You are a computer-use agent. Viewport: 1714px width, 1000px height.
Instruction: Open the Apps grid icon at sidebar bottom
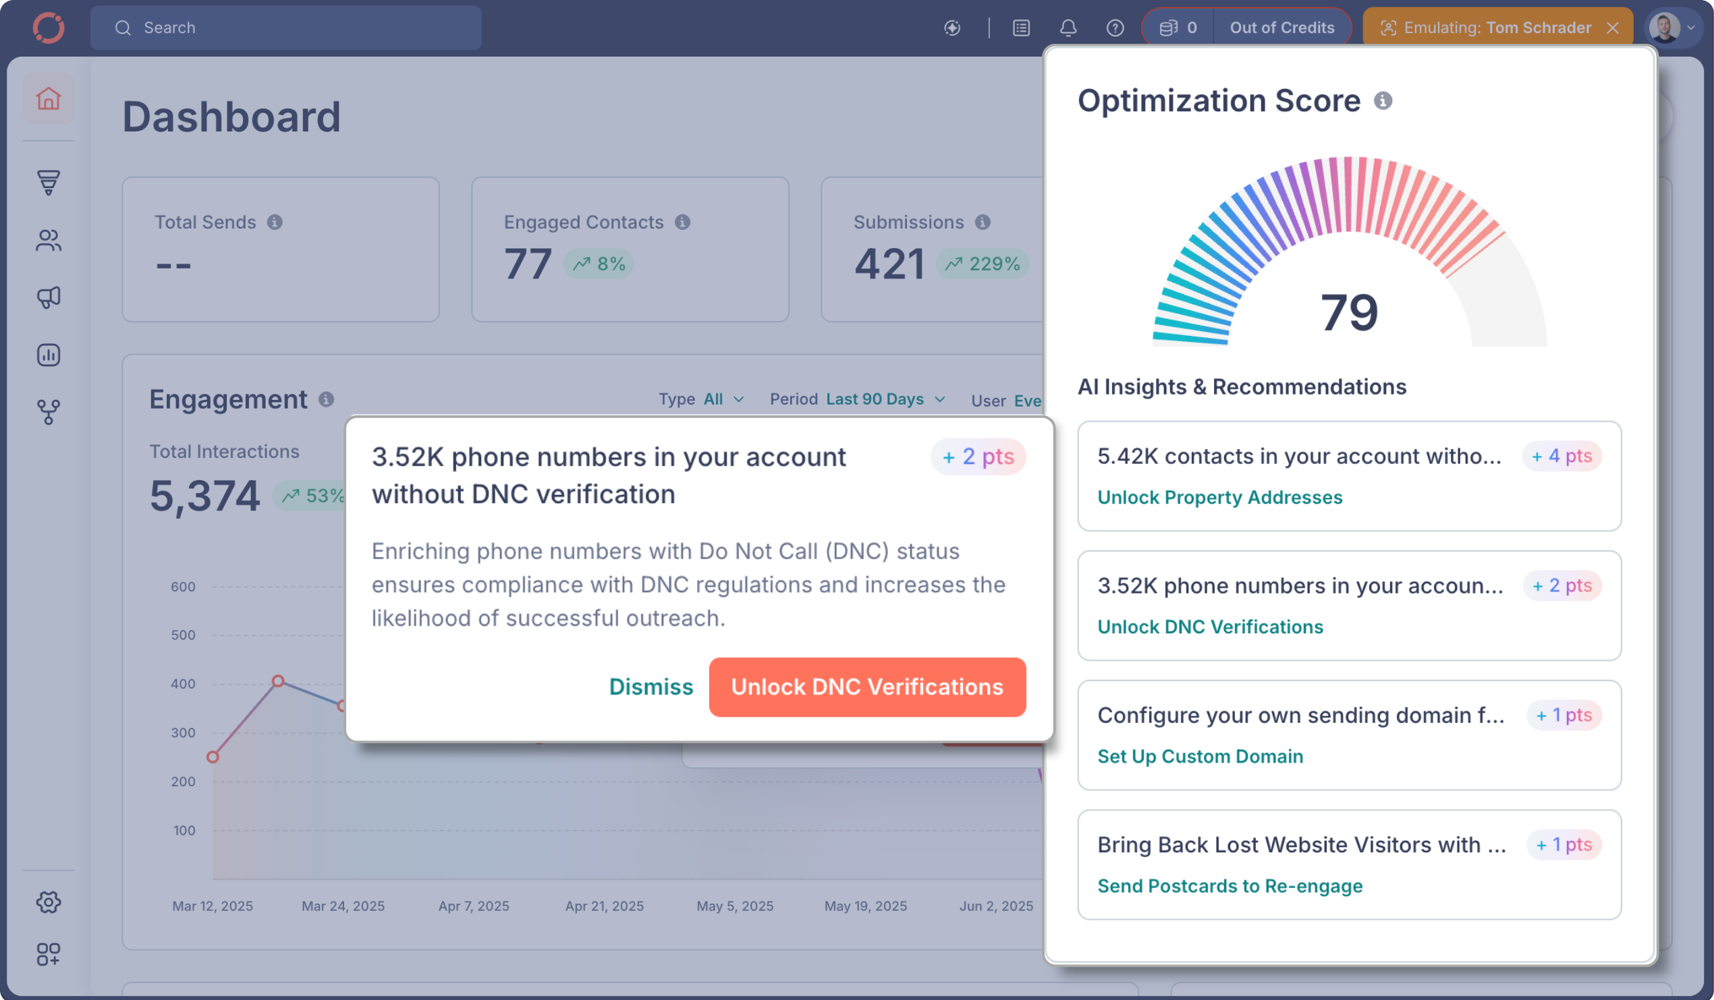pyautogui.click(x=49, y=954)
